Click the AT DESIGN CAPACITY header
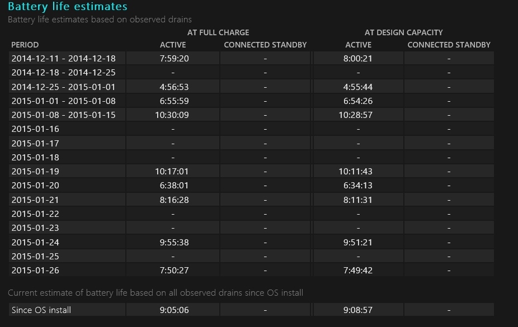 tap(403, 32)
